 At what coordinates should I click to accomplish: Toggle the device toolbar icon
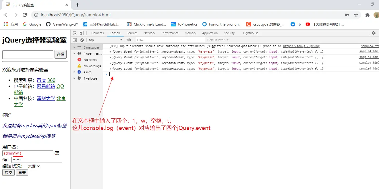(x=82, y=33)
